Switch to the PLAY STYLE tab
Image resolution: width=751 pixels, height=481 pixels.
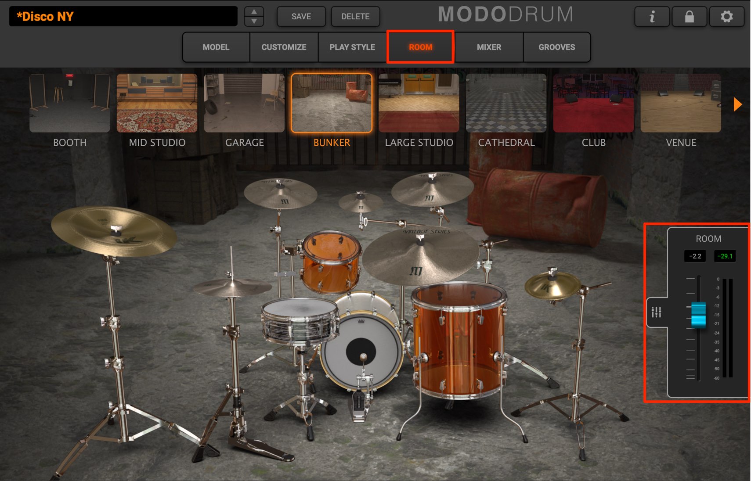pos(352,47)
